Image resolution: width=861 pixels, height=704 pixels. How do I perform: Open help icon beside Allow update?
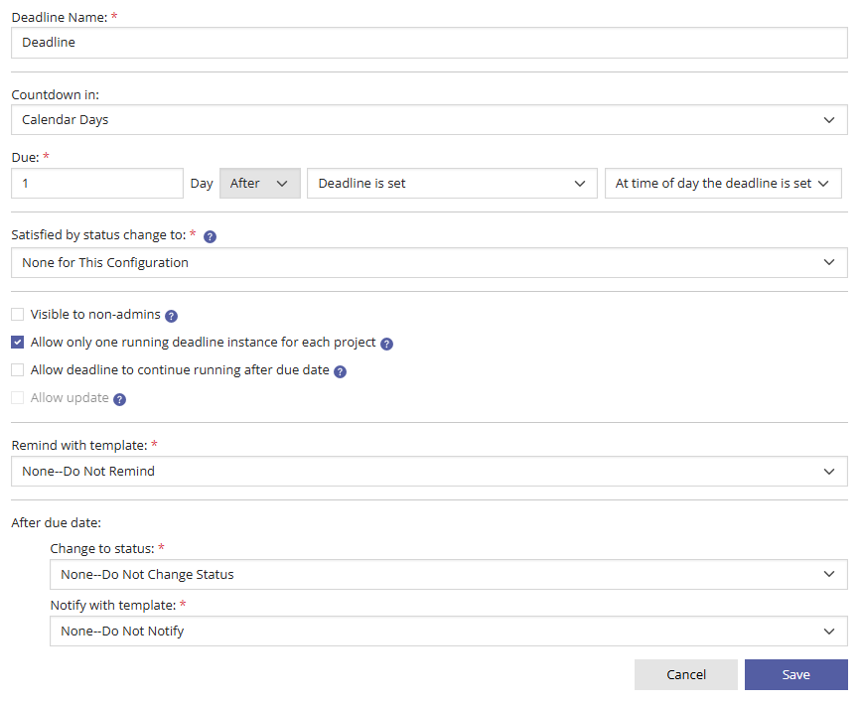[120, 399]
